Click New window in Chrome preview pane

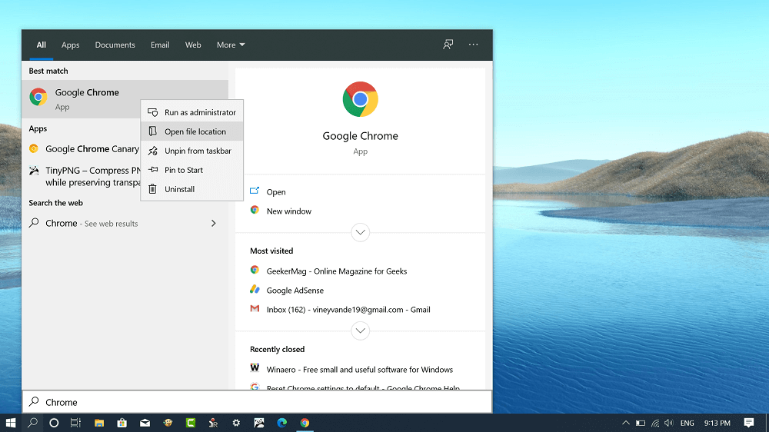click(x=289, y=211)
